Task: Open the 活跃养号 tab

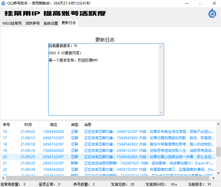Action: (x=32, y=23)
